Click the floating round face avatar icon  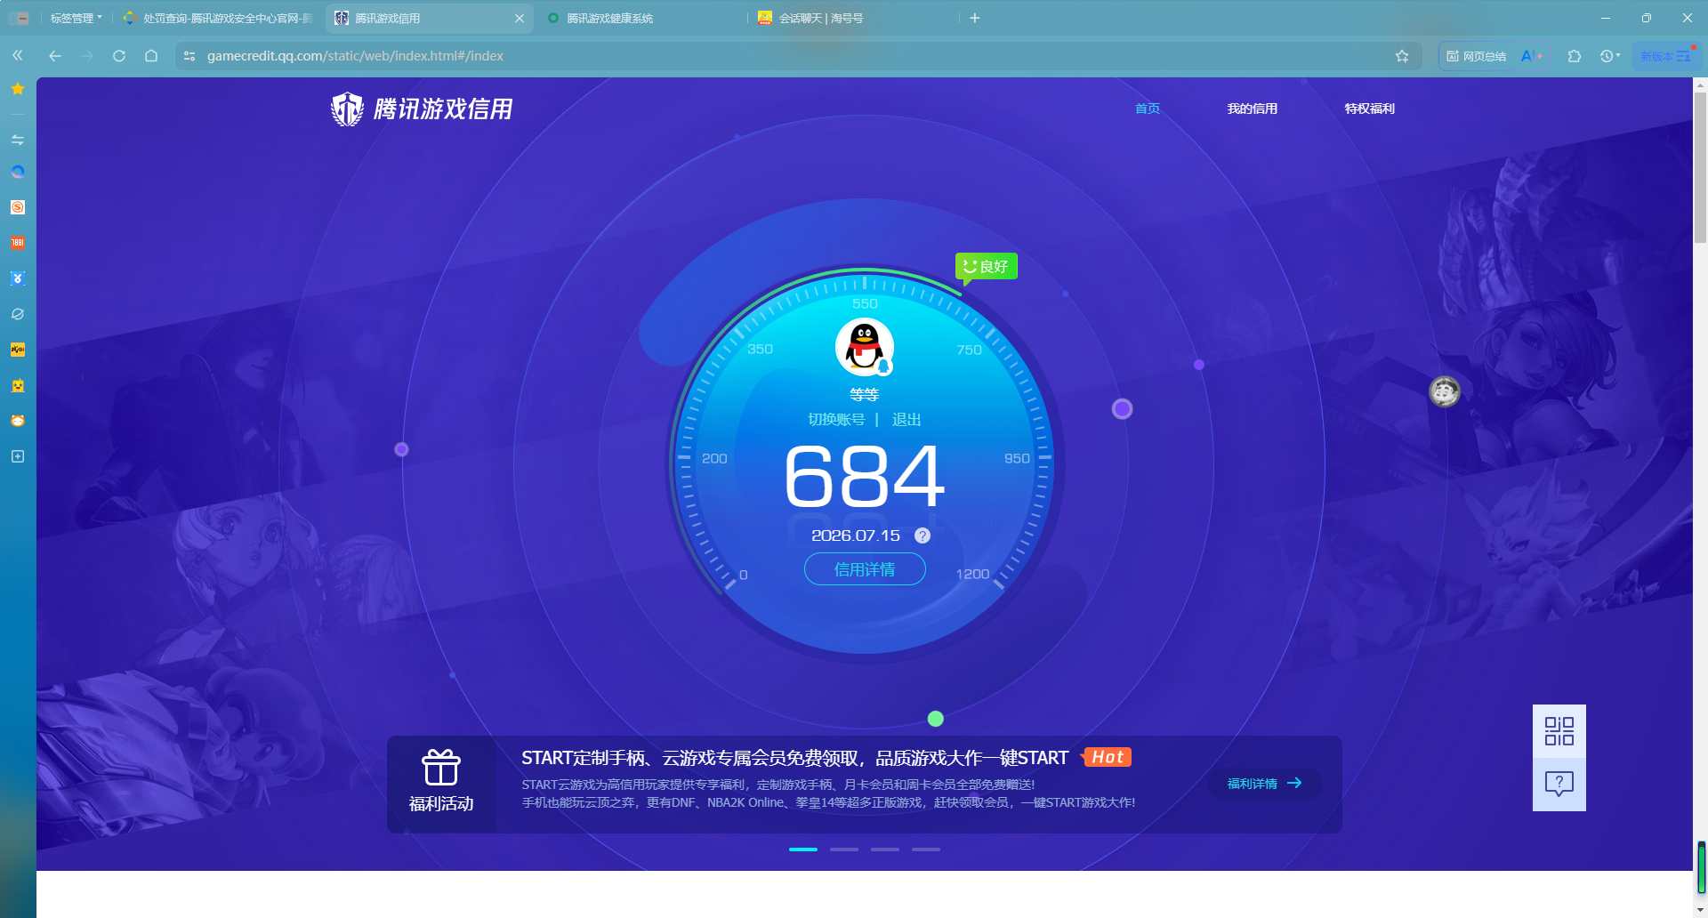[1445, 391]
